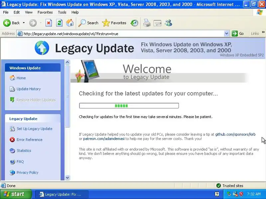The height and width of the screenshot is (199, 266).
Task: Click the Edit page icon in toolbar
Action: coord(157,23)
